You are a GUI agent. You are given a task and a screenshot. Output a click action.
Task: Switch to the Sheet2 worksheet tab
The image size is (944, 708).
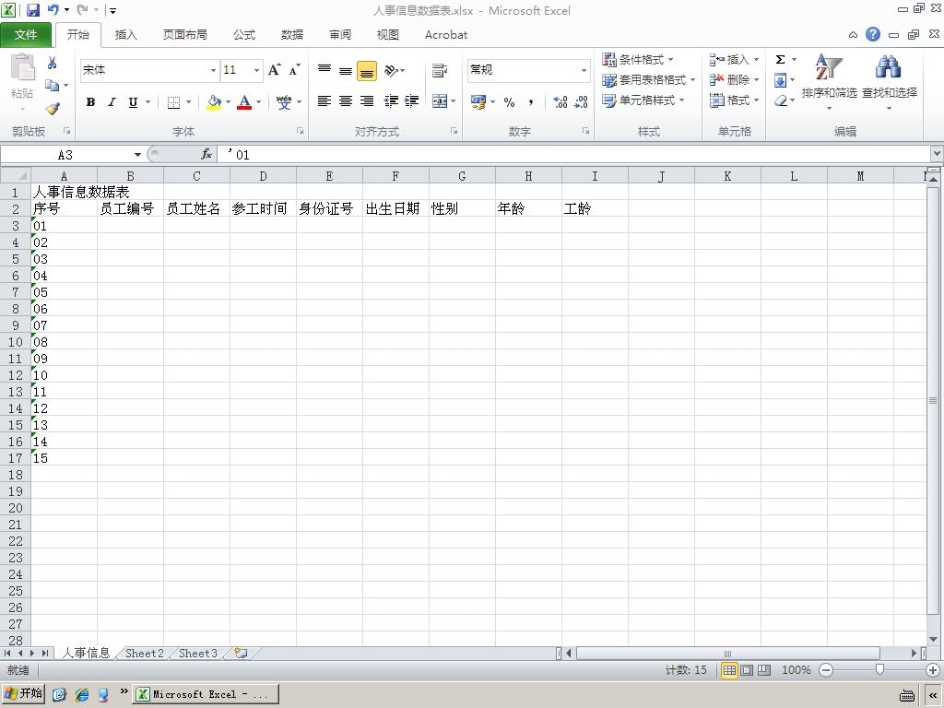(145, 654)
